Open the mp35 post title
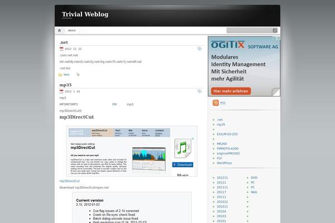The image size is (335, 223). (65, 85)
